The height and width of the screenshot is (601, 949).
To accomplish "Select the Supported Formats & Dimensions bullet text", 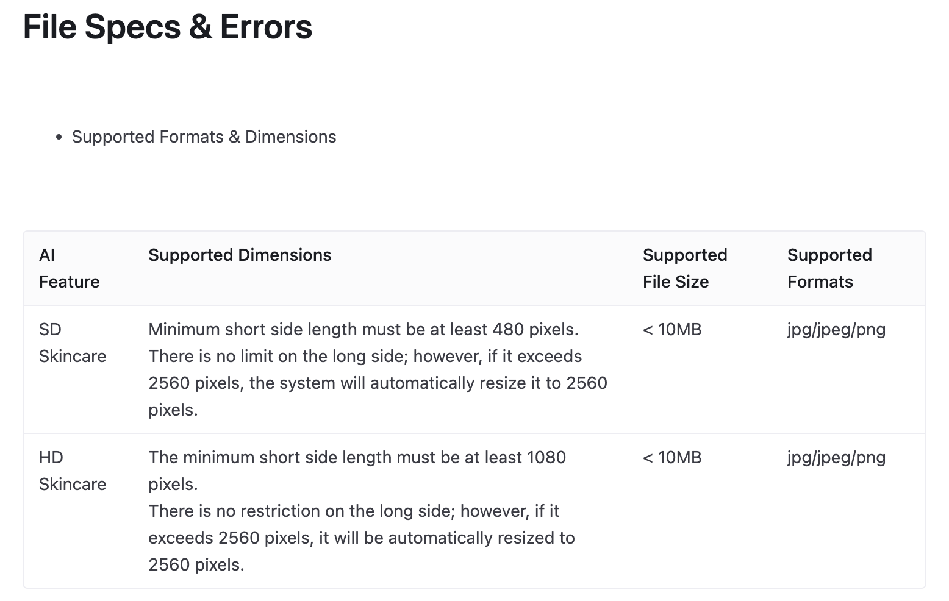I will [x=204, y=137].
